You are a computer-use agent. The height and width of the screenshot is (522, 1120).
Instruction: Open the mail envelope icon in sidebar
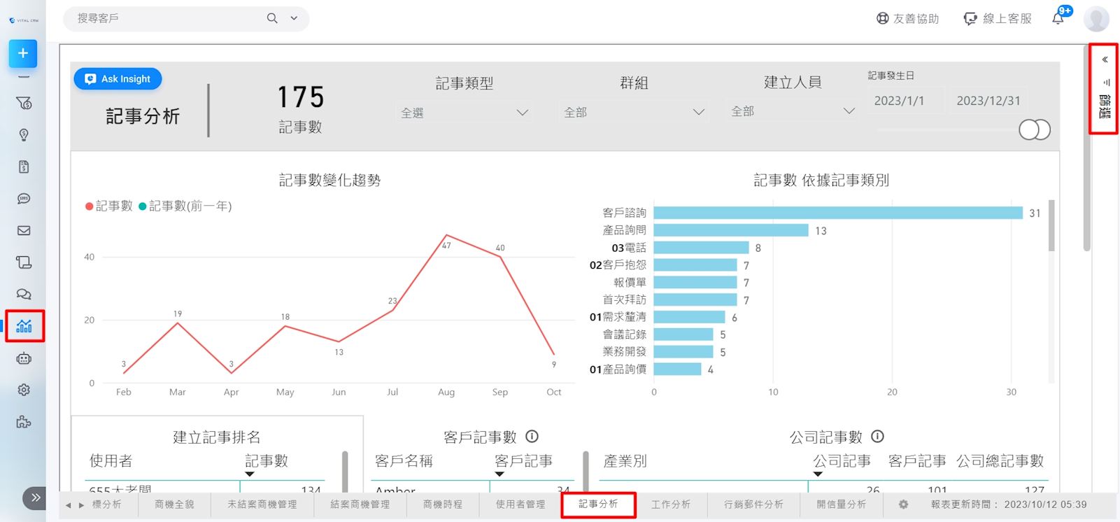click(x=24, y=230)
